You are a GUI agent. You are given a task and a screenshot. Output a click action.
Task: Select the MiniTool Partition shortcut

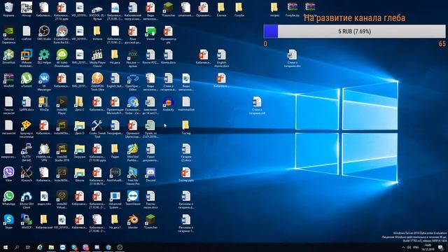(132, 153)
